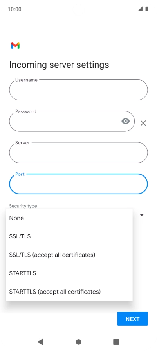
Task: Click the Port input field
Action: coord(78,184)
